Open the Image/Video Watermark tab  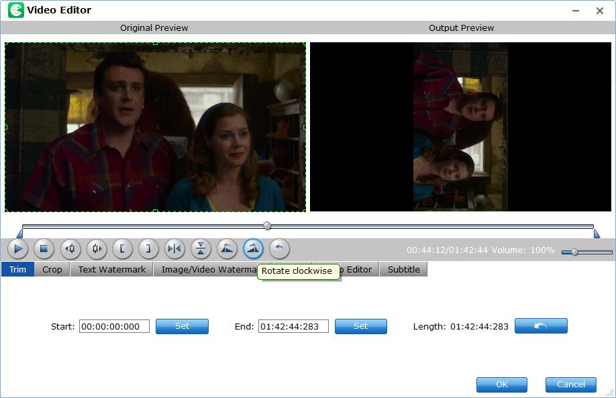[208, 270]
